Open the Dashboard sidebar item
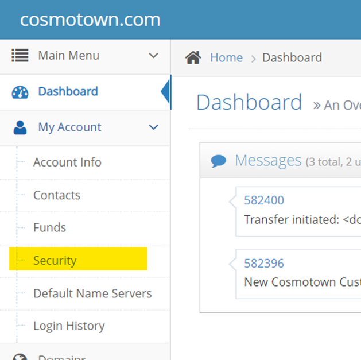 [x=68, y=91]
